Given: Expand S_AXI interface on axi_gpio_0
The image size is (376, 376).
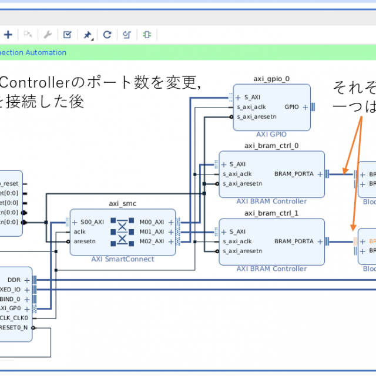Looking at the screenshot, I should (x=240, y=98).
